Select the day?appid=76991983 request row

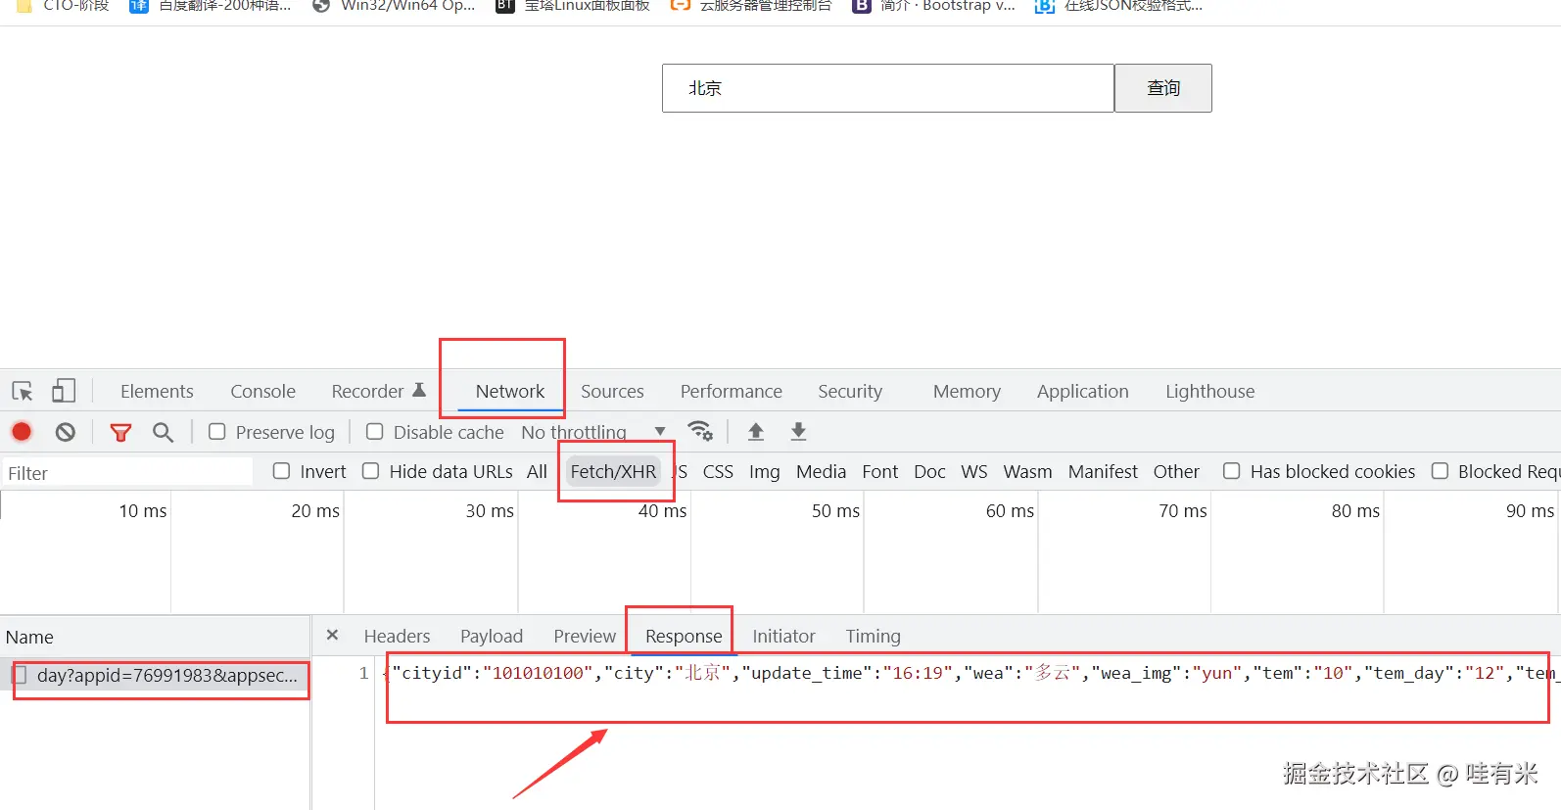point(155,675)
